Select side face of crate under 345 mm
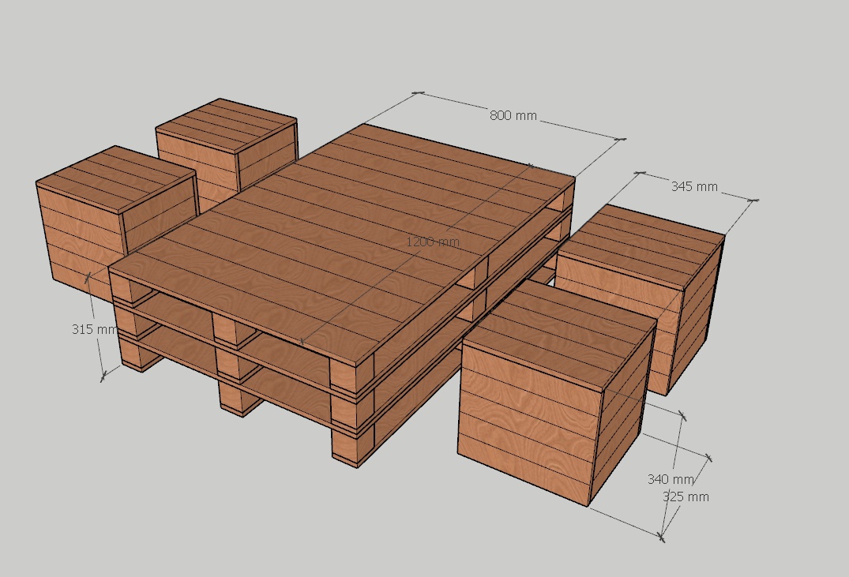Screen dimensions: 849x577 pos(695,316)
